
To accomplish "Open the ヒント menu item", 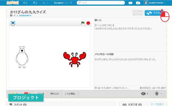I will (46, 3).
